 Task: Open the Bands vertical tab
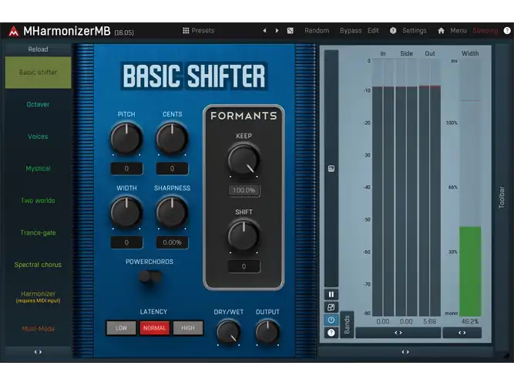coord(347,324)
